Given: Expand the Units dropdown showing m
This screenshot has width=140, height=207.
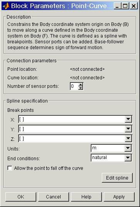Looking at the screenshot, I should coord(128,148).
